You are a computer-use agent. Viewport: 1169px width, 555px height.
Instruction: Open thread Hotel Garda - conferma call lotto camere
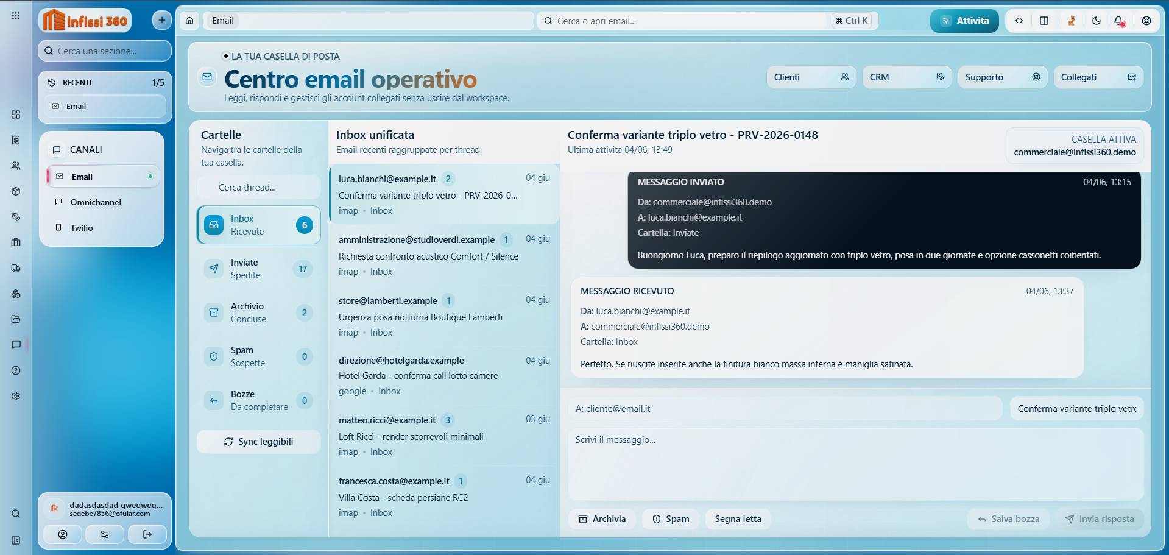[444, 376]
